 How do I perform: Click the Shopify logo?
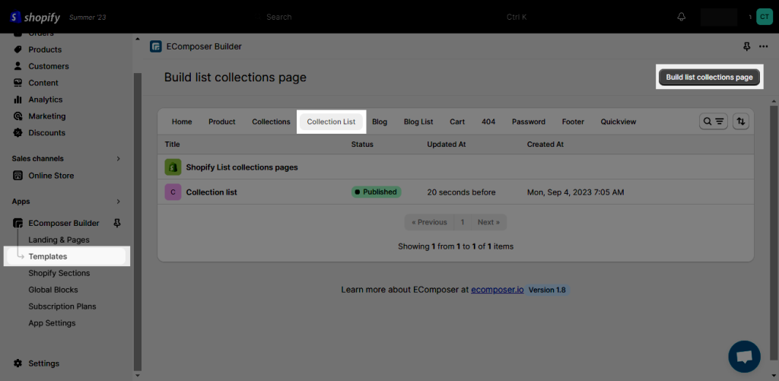point(35,17)
